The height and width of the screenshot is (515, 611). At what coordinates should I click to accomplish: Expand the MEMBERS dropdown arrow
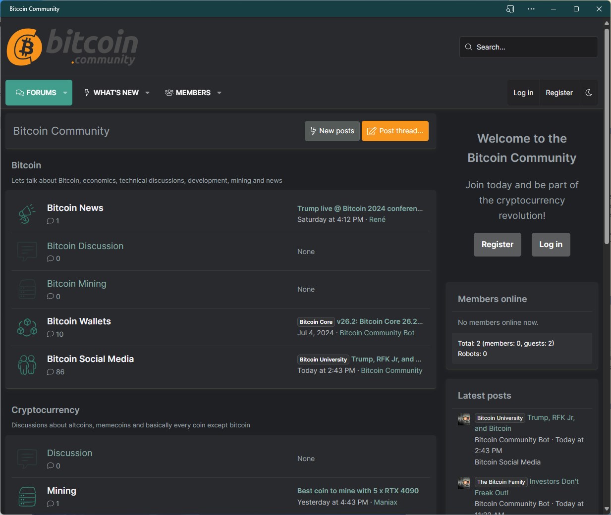pos(220,93)
